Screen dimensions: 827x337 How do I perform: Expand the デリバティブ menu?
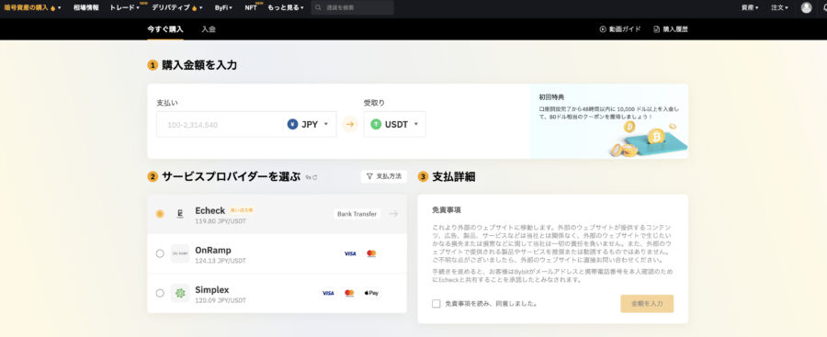point(176,8)
